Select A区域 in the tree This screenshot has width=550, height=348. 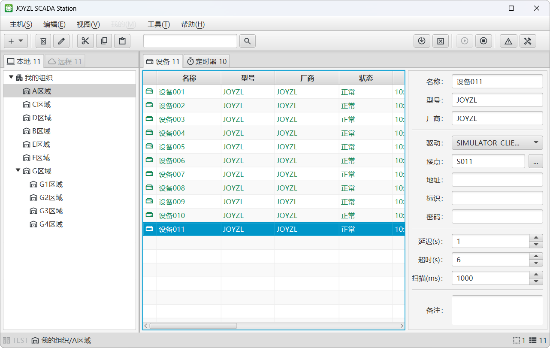pos(70,91)
